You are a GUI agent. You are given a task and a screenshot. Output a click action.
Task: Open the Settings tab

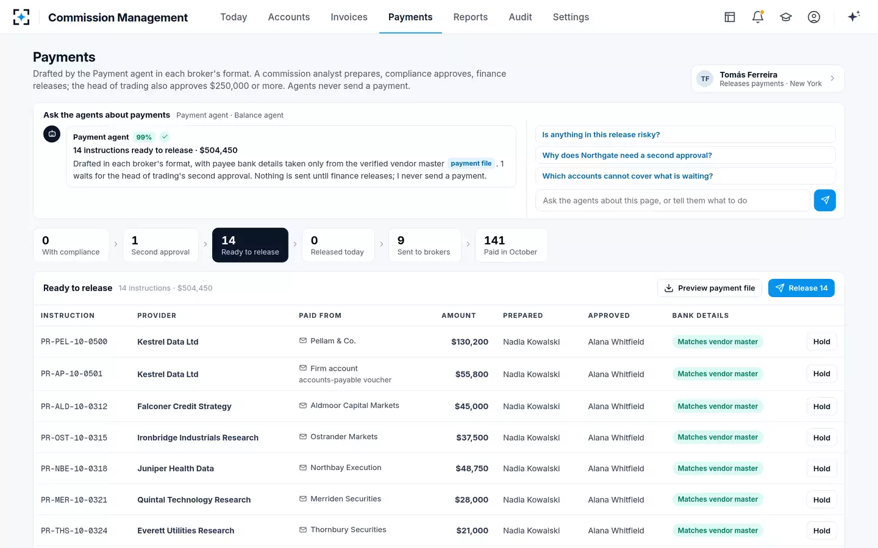(x=571, y=17)
